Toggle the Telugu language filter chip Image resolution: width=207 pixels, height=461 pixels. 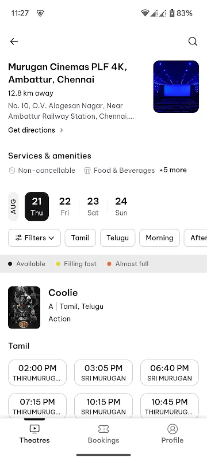coord(117,238)
